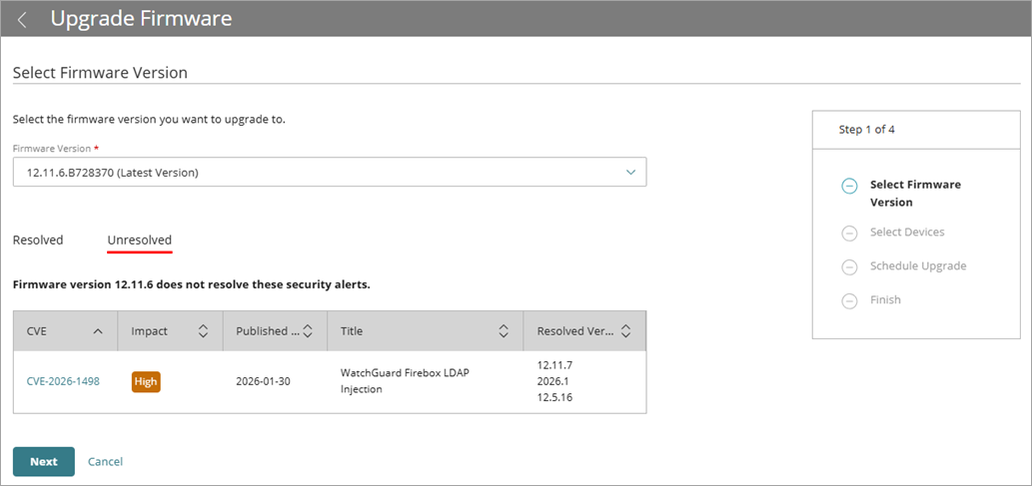Click resolved version 12.5.16
1032x486 pixels.
(x=554, y=398)
